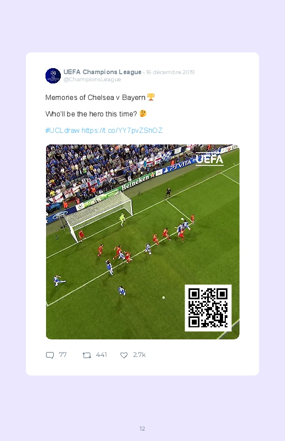Click the UEFA Champions League profile avatar

(x=53, y=76)
